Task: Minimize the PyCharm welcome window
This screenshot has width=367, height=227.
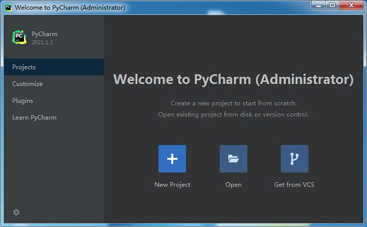Action: 318,5
